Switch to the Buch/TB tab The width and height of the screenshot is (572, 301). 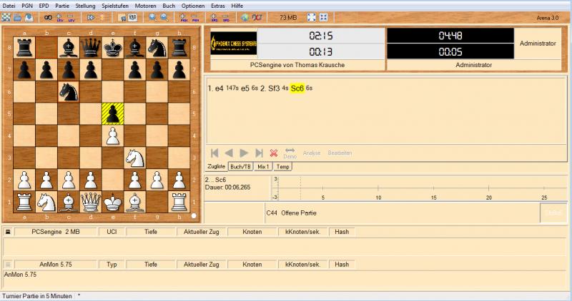(x=241, y=166)
